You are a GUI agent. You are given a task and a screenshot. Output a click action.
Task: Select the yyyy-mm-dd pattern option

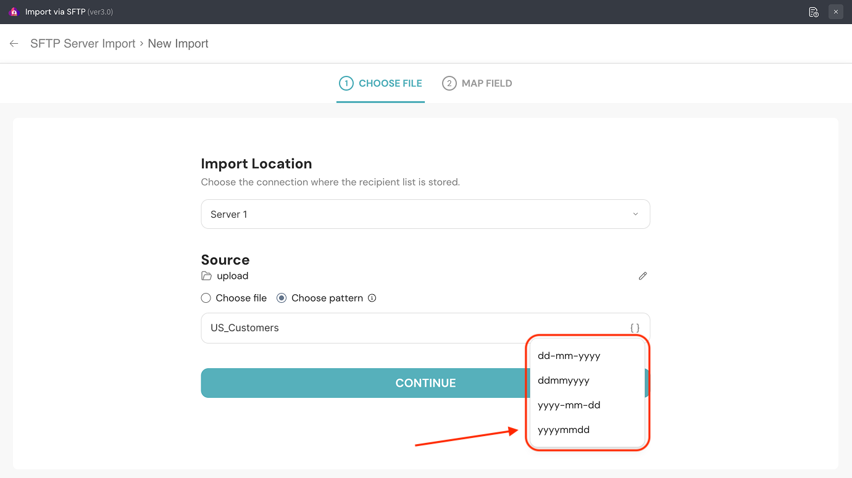[569, 405]
